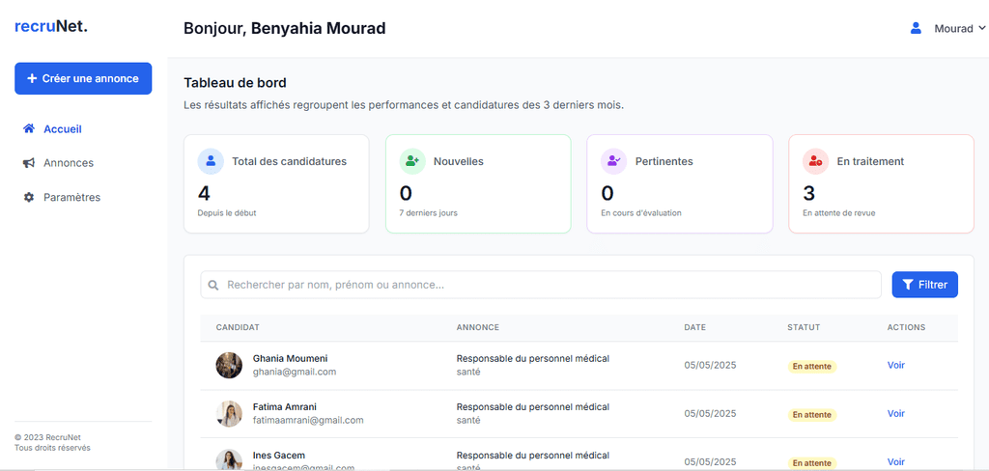Click the Créer une annonce button
Screen dimensions: 989x471
[83, 79]
